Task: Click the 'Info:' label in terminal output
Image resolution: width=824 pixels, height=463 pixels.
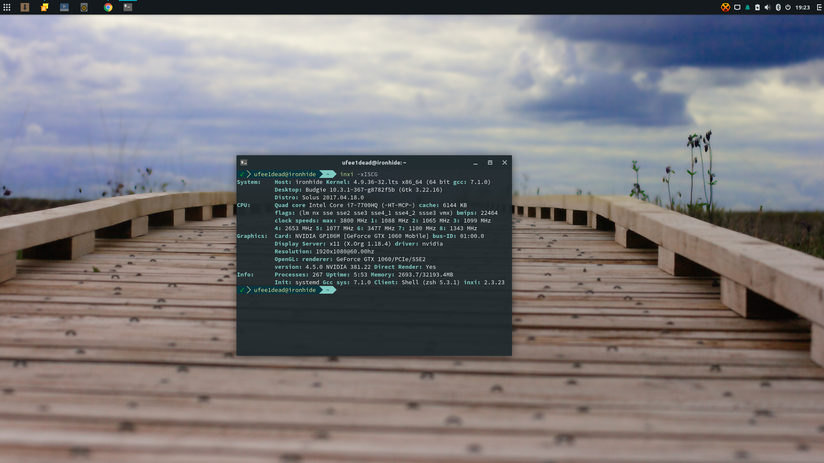Action: pyautogui.click(x=245, y=275)
